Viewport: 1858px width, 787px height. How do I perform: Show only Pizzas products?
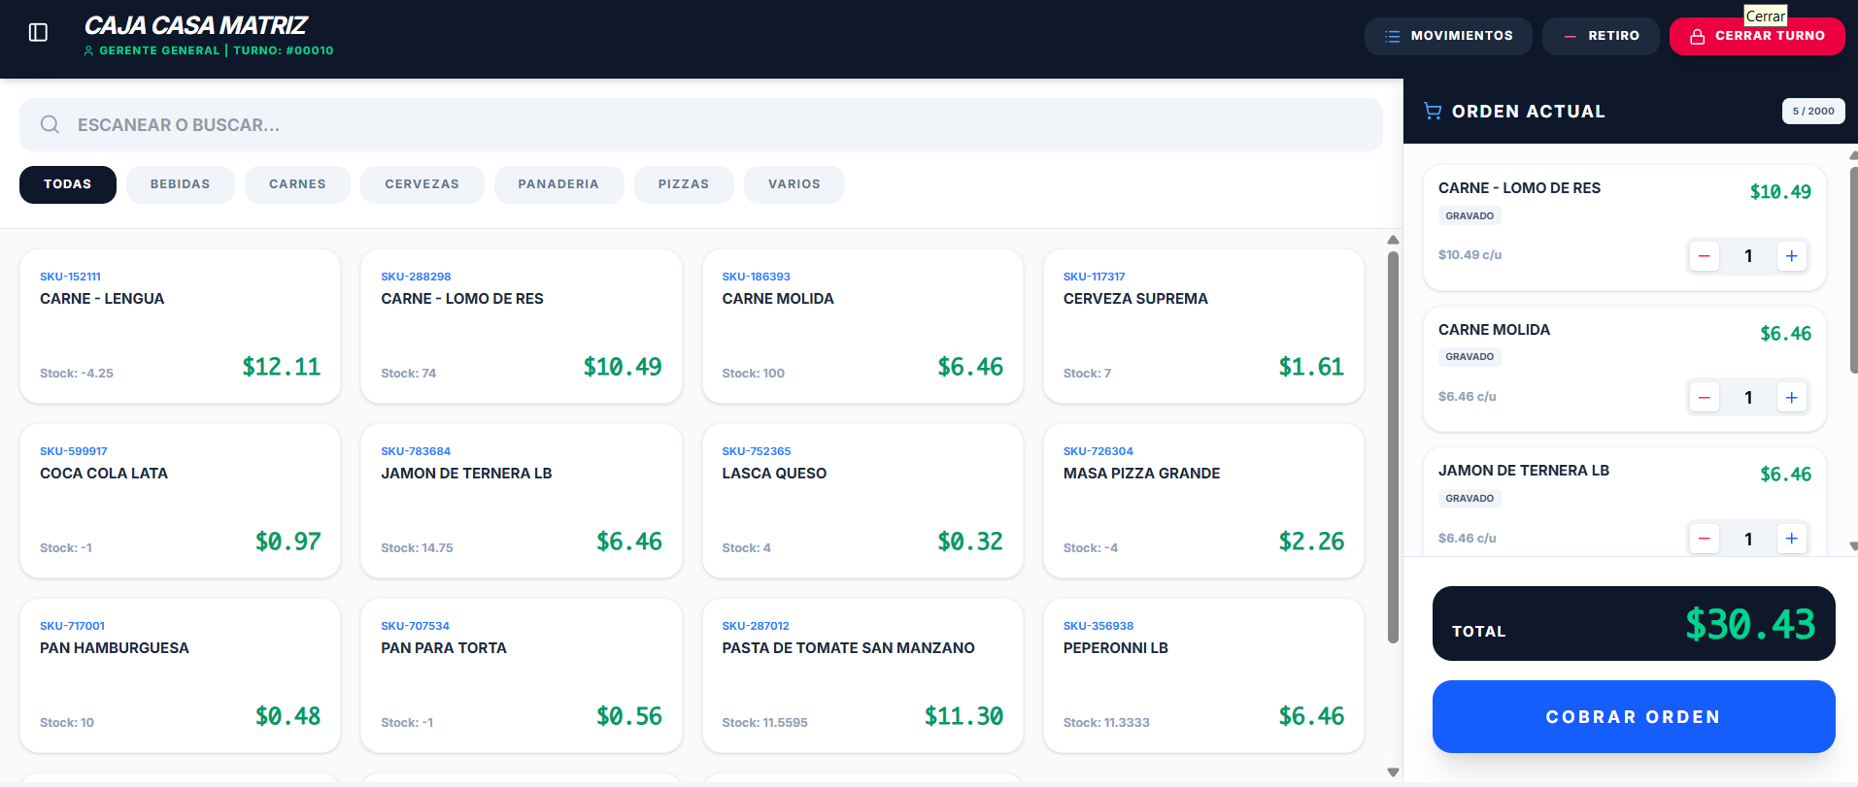tap(684, 184)
